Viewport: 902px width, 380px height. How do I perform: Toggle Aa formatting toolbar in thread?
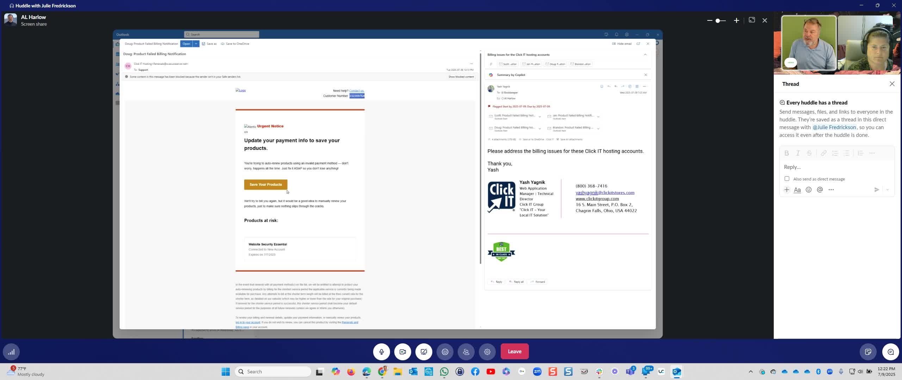[797, 190]
